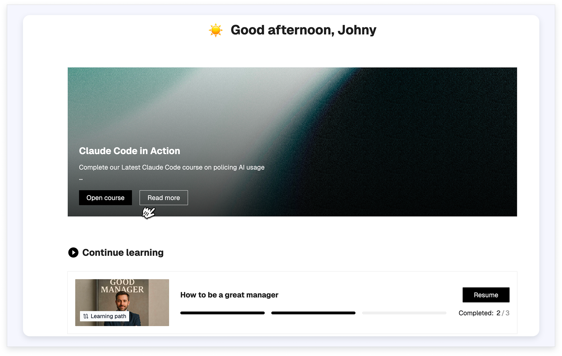
Task: Click the Good afternoon, Johny greeting
Action: [303, 30]
